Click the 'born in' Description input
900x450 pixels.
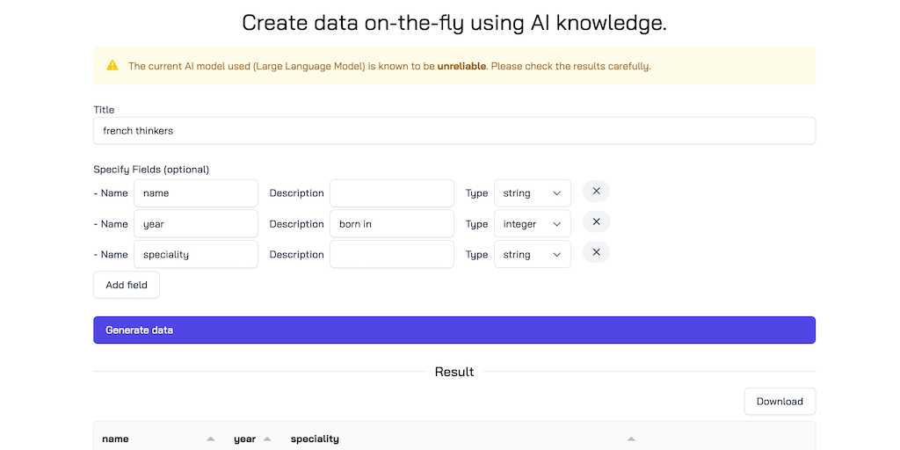point(392,224)
